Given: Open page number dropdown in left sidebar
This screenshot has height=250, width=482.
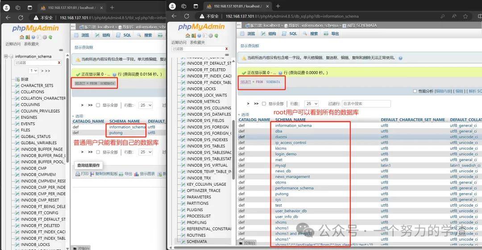Looking at the screenshot, I should pos(33,71).
